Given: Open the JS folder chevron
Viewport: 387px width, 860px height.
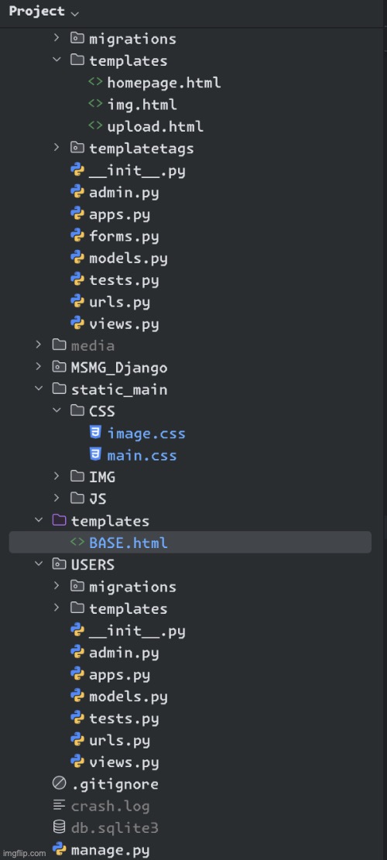Looking at the screenshot, I should pos(57,499).
